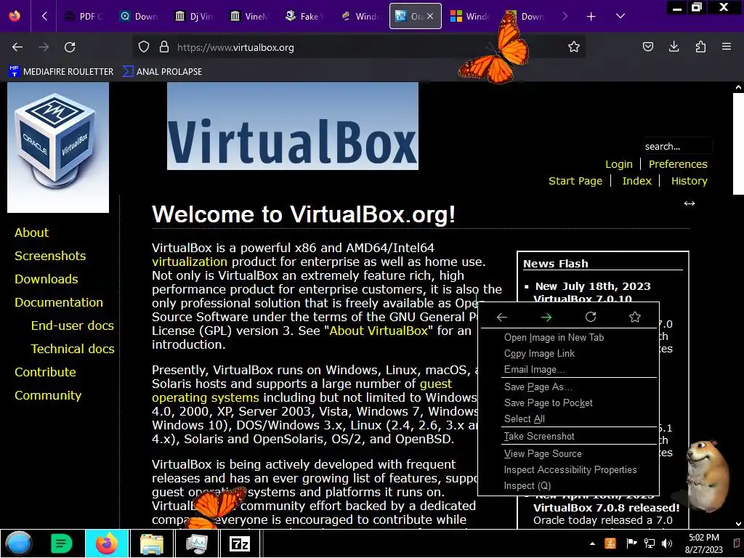Choose Inspect Accessibility Properties
Image resolution: width=744 pixels, height=558 pixels.
568,470
